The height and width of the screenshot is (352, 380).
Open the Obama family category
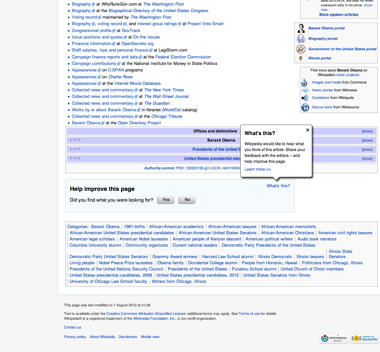(170, 263)
